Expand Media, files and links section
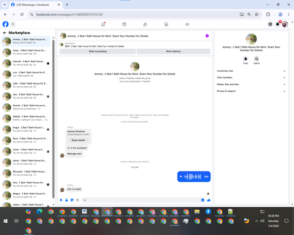This screenshot has height=235, width=294. [x=251, y=85]
